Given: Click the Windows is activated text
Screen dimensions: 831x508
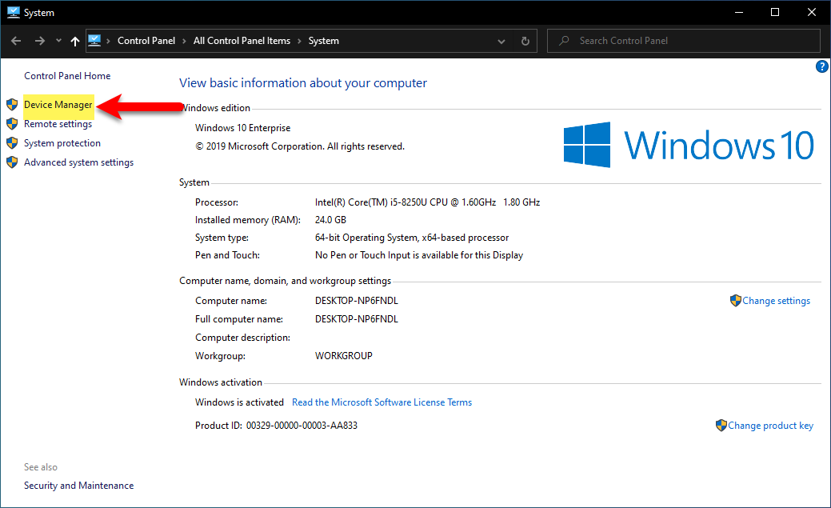Looking at the screenshot, I should pos(239,402).
